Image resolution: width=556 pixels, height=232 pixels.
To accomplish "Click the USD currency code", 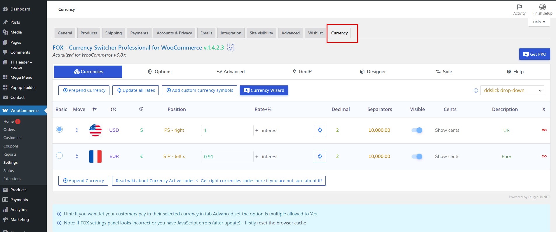I will [114, 130].
